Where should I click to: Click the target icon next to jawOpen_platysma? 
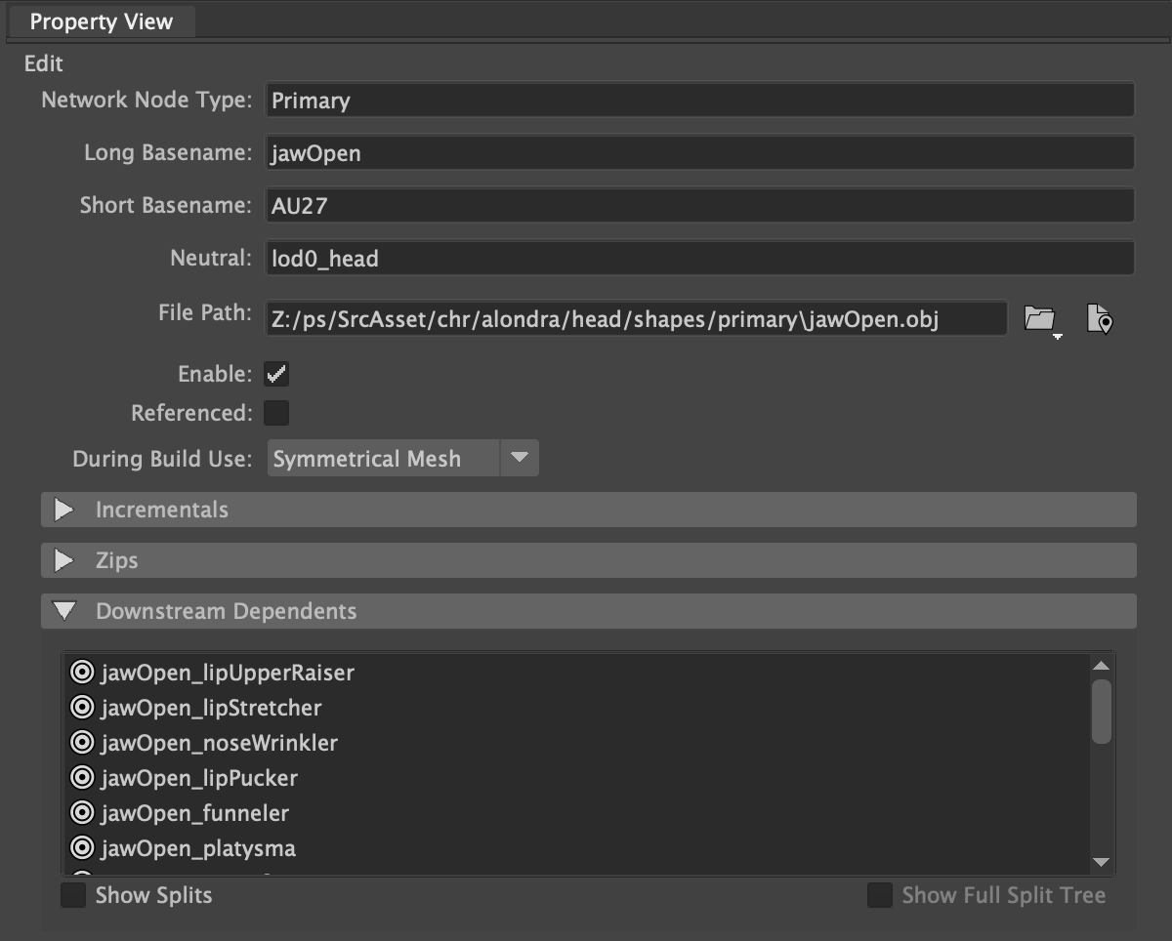click(x=82, y=848)
